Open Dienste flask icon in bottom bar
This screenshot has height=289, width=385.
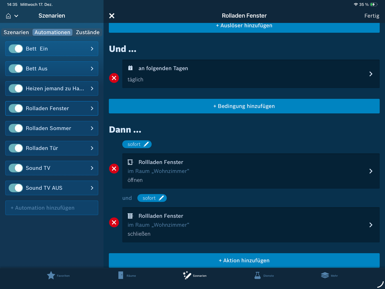coord(257,275)
